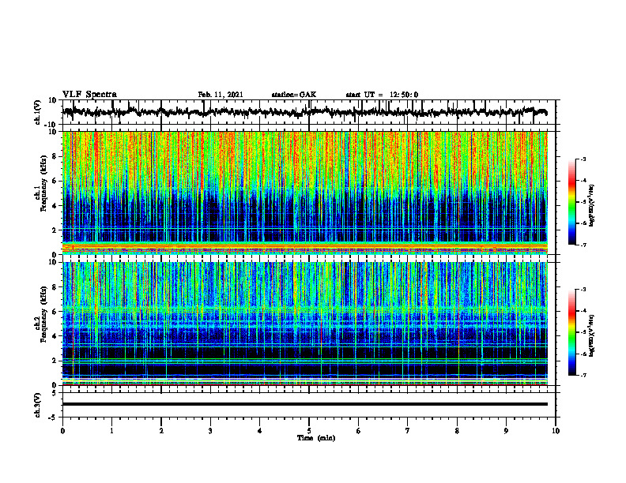
Task: Click the "ch.3(V)" axis label
Action: point(38,405)
